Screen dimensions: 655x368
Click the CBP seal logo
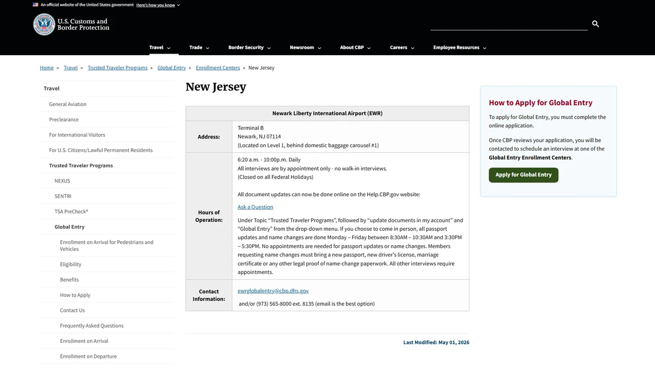pyautogui.click(x=44, y=24)
